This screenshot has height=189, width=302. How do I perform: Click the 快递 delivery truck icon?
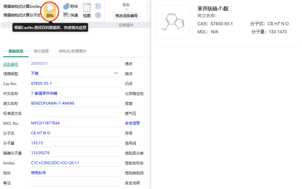coord(66,15)
